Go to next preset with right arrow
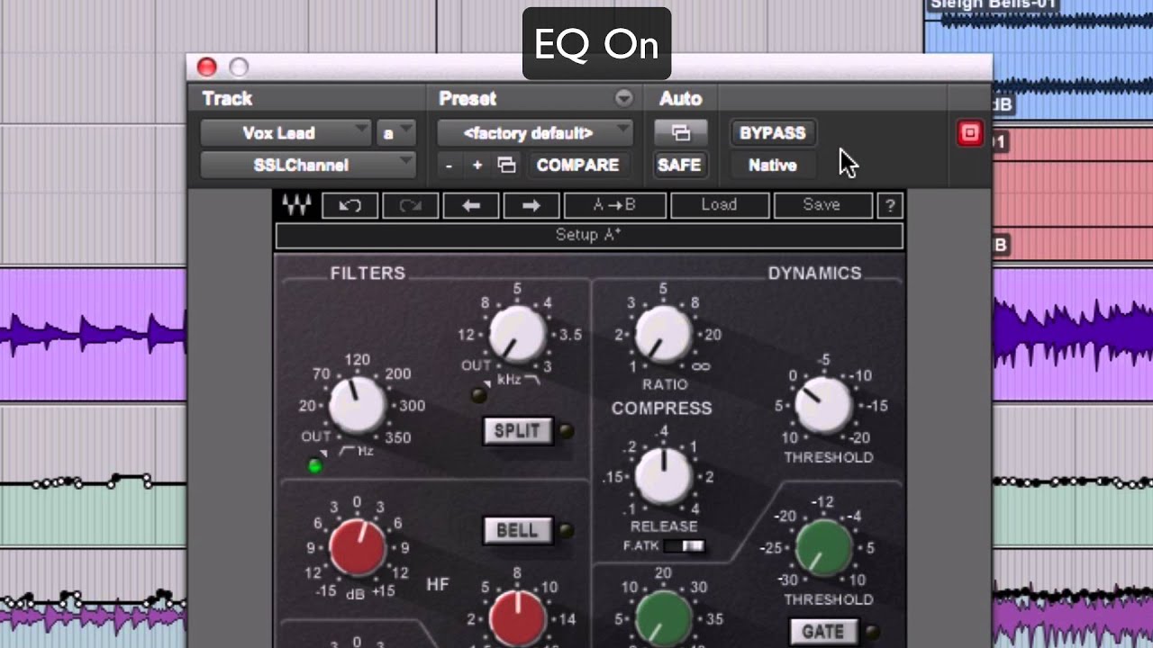The width and height of the screenshot is (1153, 648). (x=531, y=205)
